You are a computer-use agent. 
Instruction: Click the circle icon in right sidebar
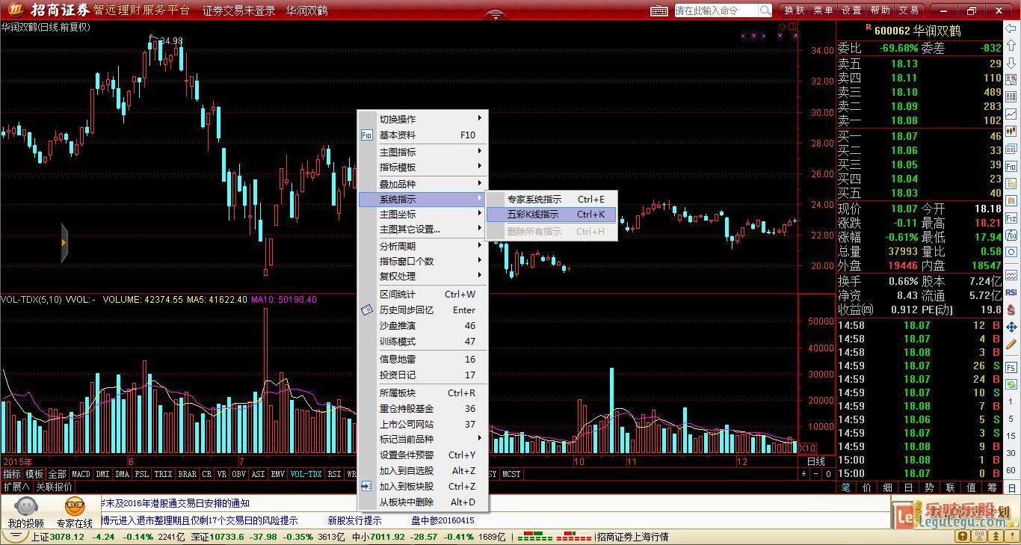(x=1011, y=253)
